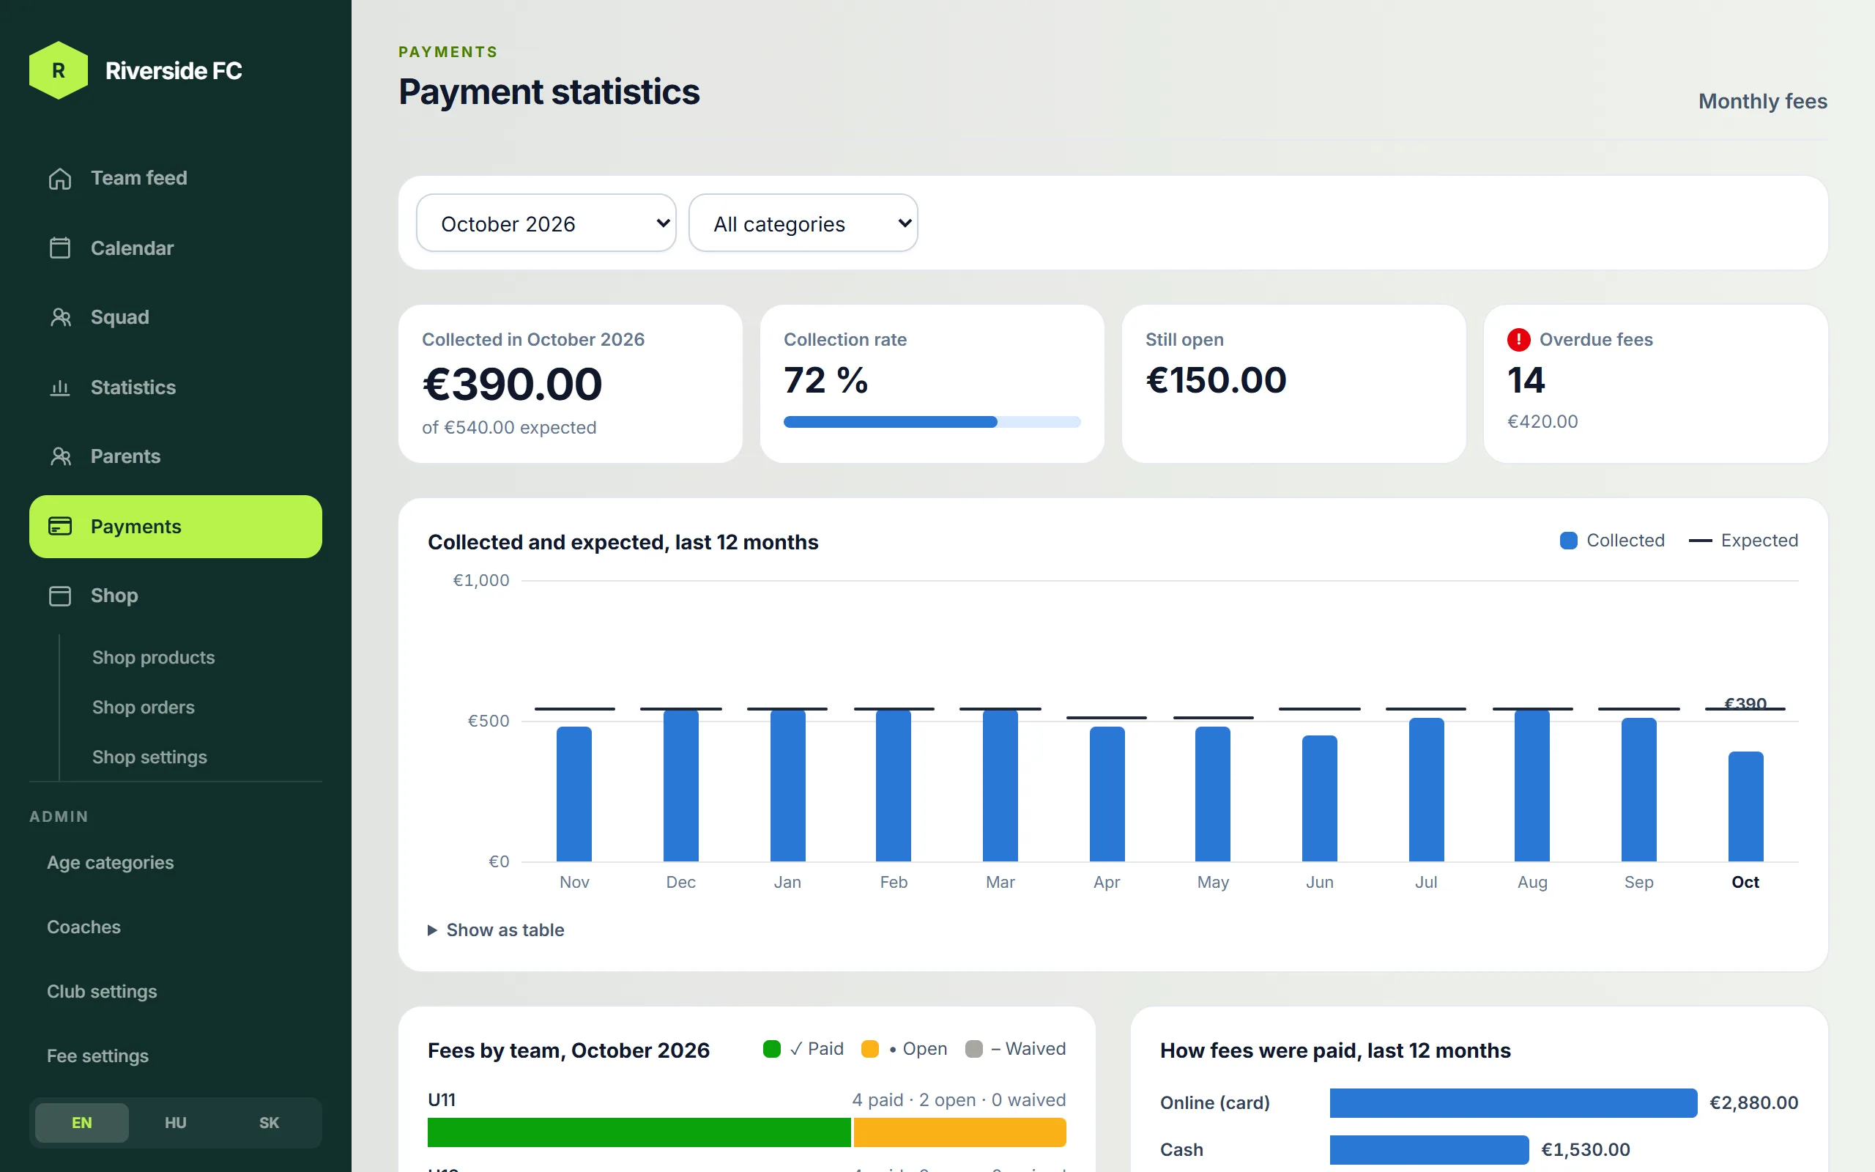The width and height of the screenshot is (1875, 1172).
Task: Switch language to HU
Action: (x=176, y=1122)
